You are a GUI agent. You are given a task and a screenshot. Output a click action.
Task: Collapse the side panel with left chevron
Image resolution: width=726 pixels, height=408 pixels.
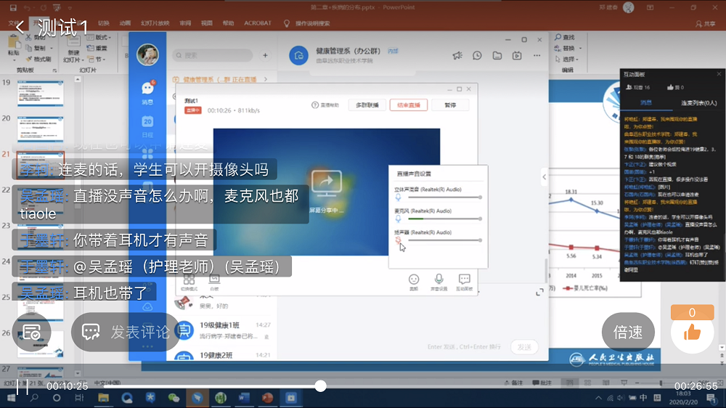click(544, 176)
